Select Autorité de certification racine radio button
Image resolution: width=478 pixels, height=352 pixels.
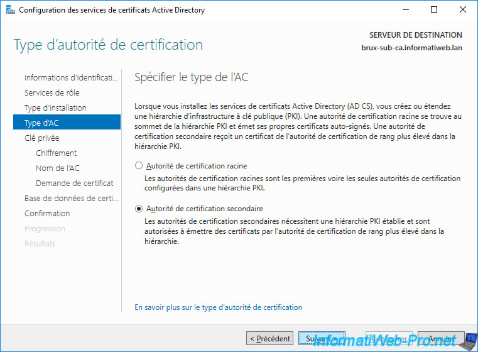(139, 166)
